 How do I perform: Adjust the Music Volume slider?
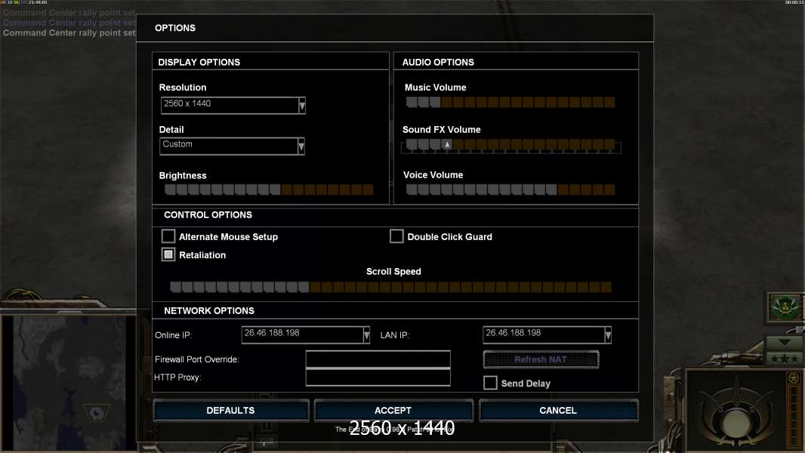[x=510, y=102]
